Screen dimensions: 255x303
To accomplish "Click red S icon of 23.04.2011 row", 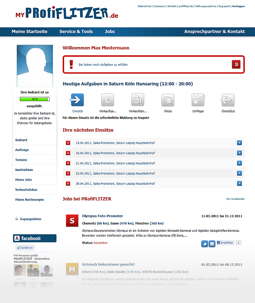I will coord(68,174).
